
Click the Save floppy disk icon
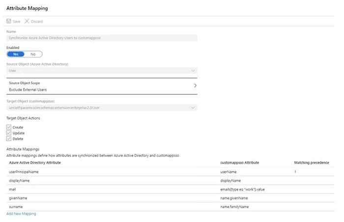[8, 21]
